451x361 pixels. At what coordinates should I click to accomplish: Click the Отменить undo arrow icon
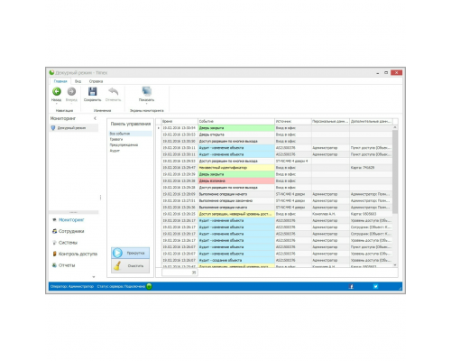coord(114,91)
